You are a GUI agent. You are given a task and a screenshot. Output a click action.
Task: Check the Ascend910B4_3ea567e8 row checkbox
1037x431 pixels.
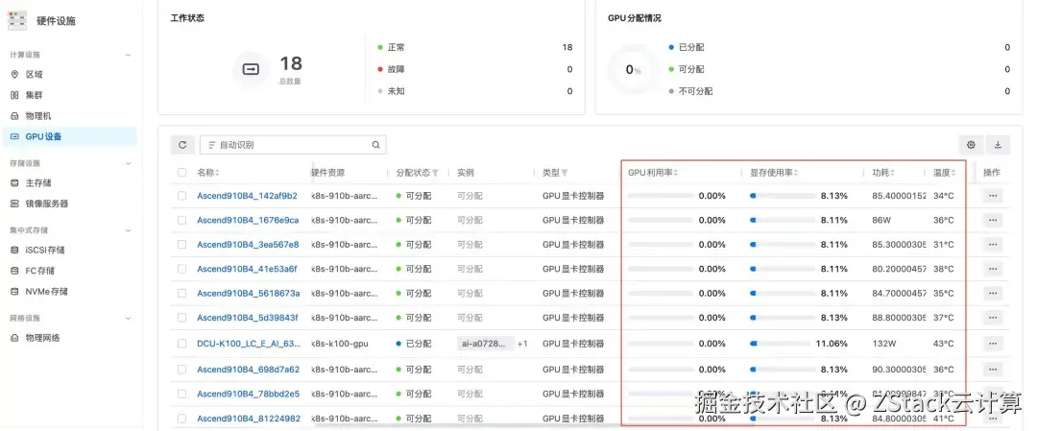(x=181, y=245)
